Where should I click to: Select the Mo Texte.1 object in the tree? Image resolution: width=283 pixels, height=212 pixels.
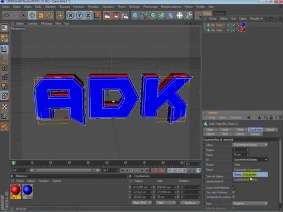pos(218,25)
